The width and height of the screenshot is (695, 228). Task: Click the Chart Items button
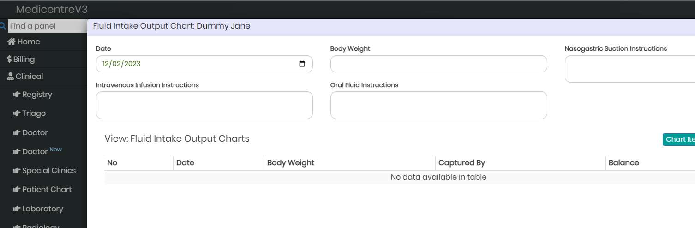point(679,139)
